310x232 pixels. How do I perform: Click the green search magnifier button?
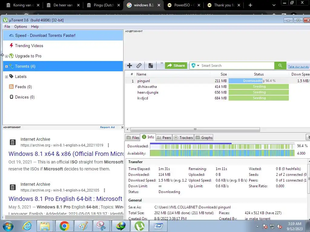pyautogui.click(x=280, y=66)
